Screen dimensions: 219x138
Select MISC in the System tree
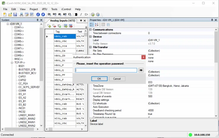[x=18, y=59]
